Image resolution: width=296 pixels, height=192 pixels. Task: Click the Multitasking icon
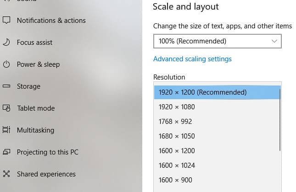pos(6,130)
